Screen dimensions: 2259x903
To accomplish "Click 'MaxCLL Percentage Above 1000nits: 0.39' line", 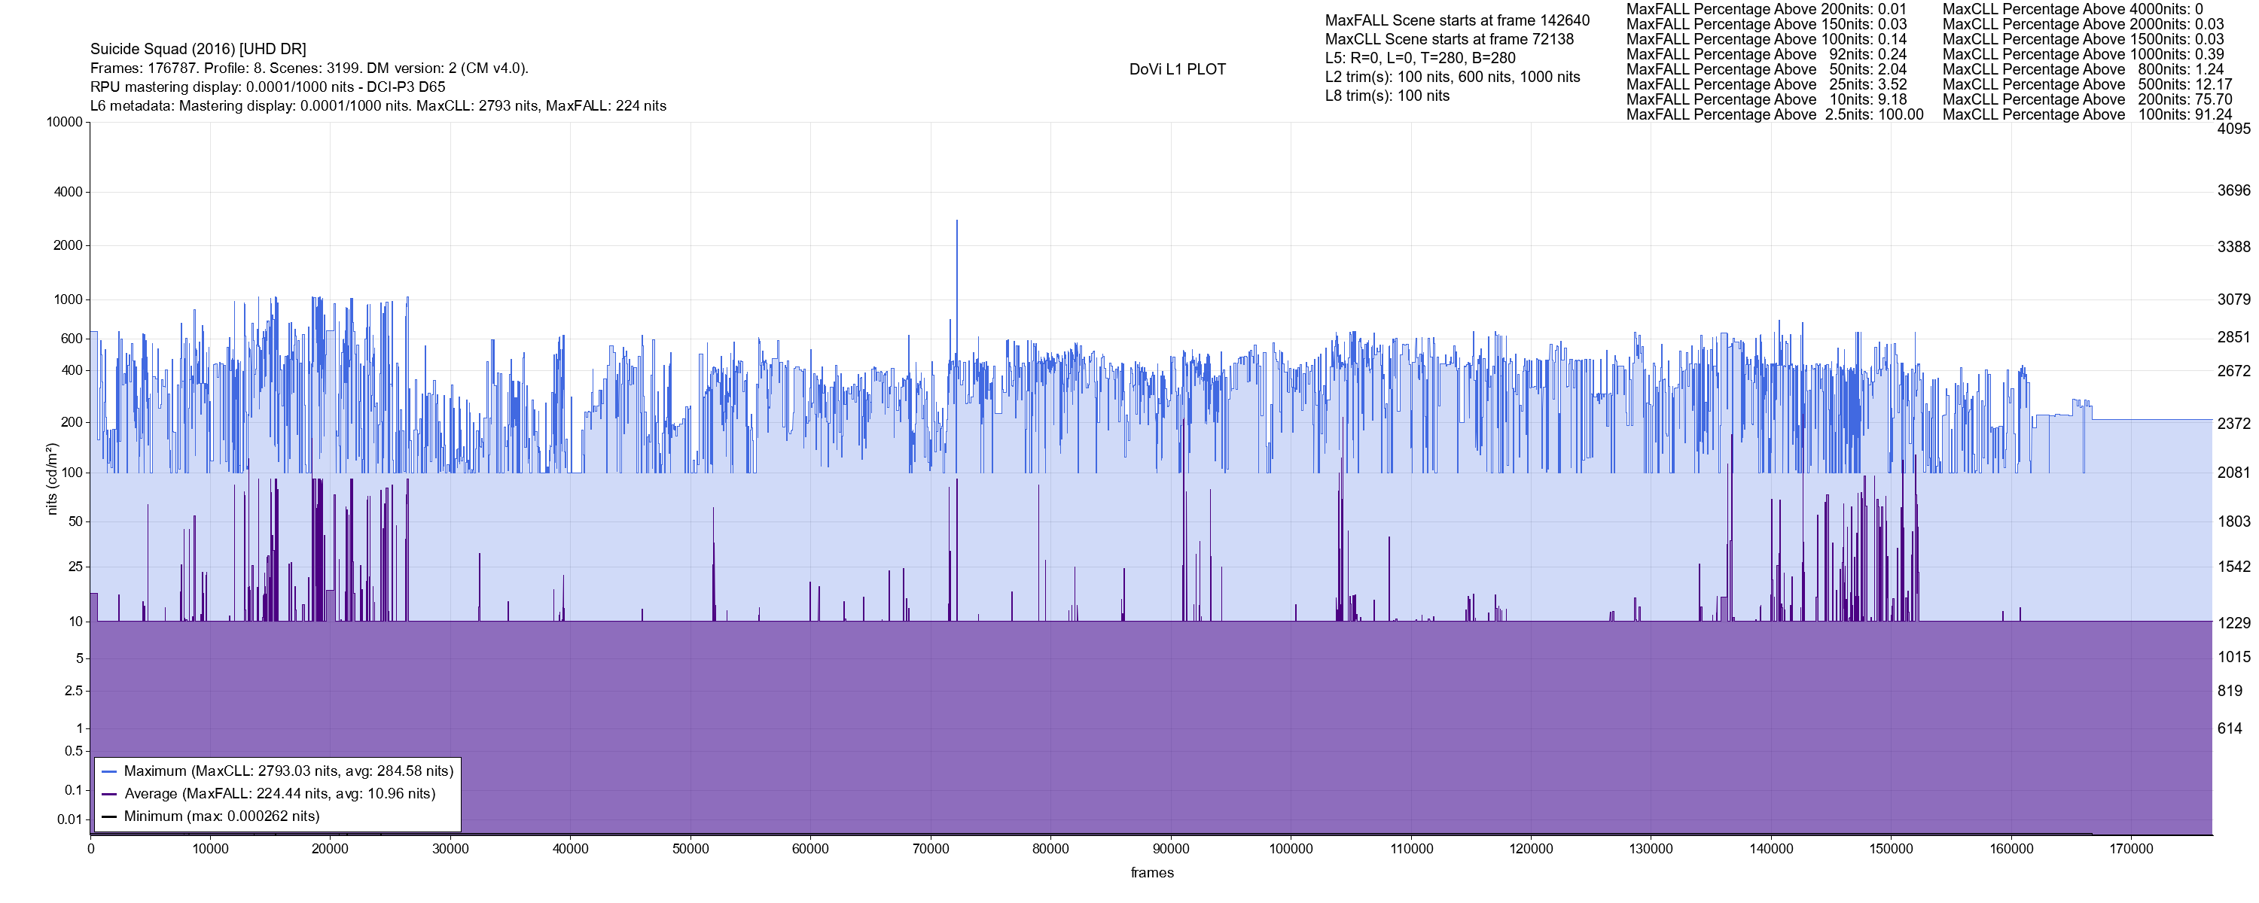I will click(2083, 54).
